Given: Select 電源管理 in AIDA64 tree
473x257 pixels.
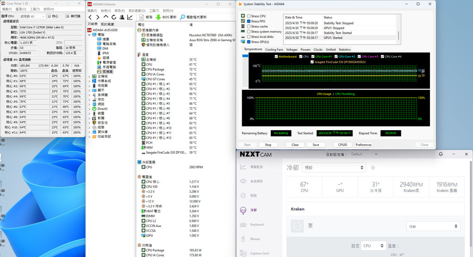Looking at the screenshot, I should pos(106,62).
